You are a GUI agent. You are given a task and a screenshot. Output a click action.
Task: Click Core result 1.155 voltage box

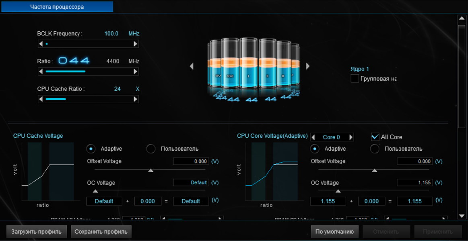pos(415,201)
